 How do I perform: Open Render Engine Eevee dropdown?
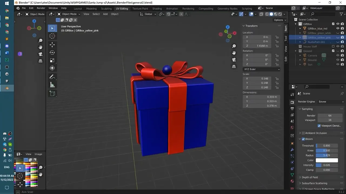[331, 102]
